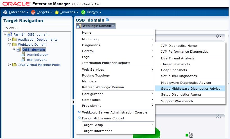The height and width of the screenshot is (139, 230).
Task: Open the AdminServer link in tree
Action: tap(37, 55)
